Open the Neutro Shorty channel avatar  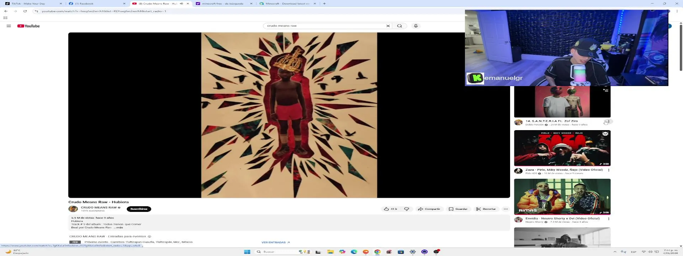518,220
